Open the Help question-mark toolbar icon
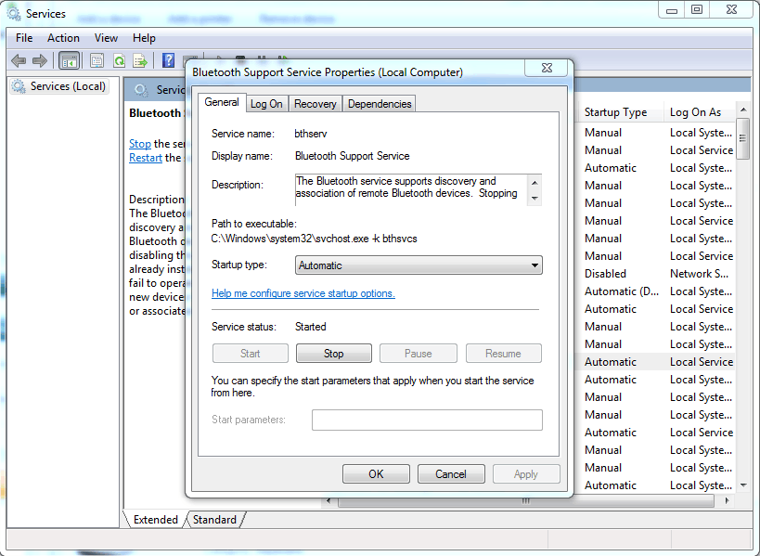The width and height of the screenshot is (760, 556). click(168, 60)
